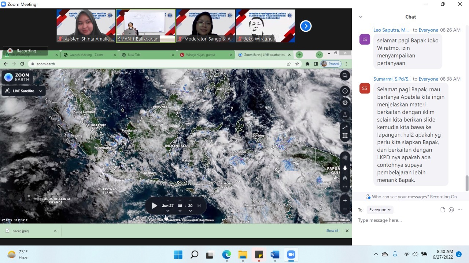The width and height of the screenshot is (469, 263).
Task: Switch to Launch Meeting - Zoom tab
Action: coord(89,55)
